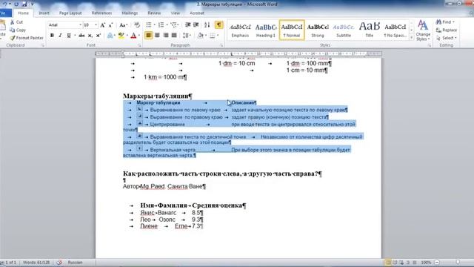Click the Zoom out minus button
The height and width of the screenshot is (267, 474).
pos(437,262)
